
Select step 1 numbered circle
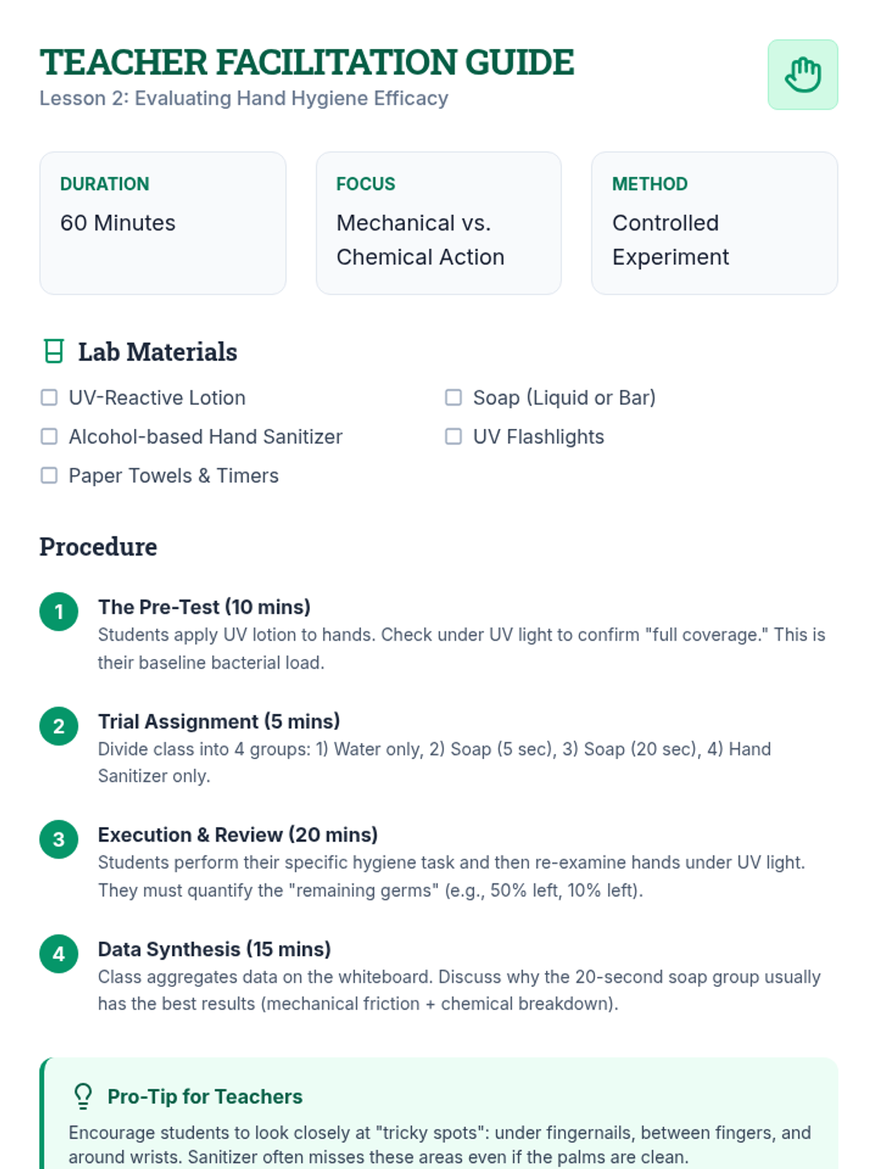coord(59,612)
